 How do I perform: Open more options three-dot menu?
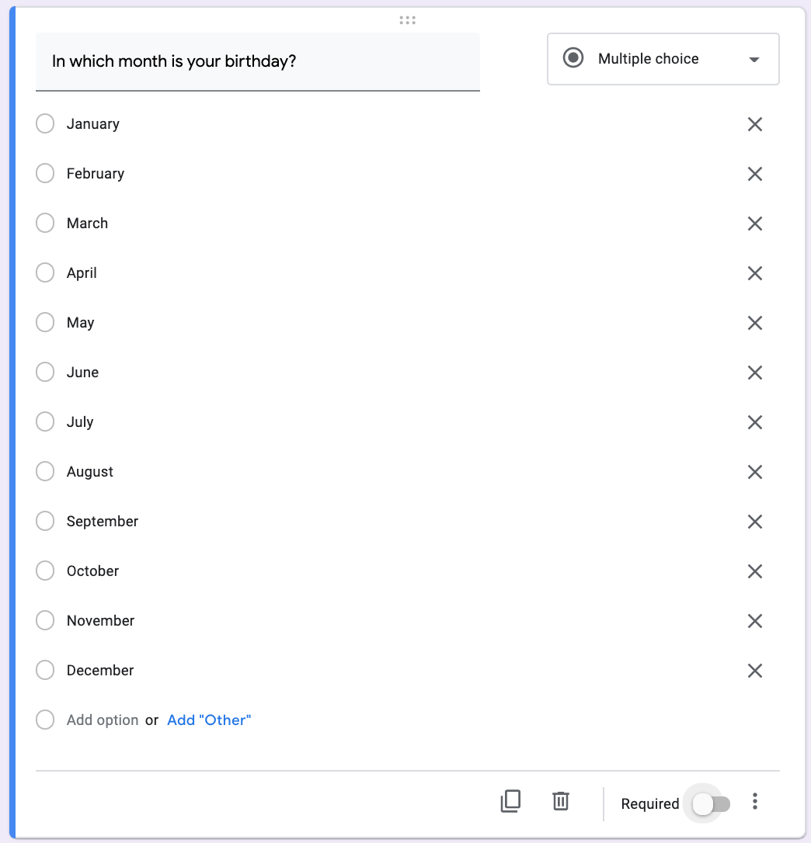point(755,801)
